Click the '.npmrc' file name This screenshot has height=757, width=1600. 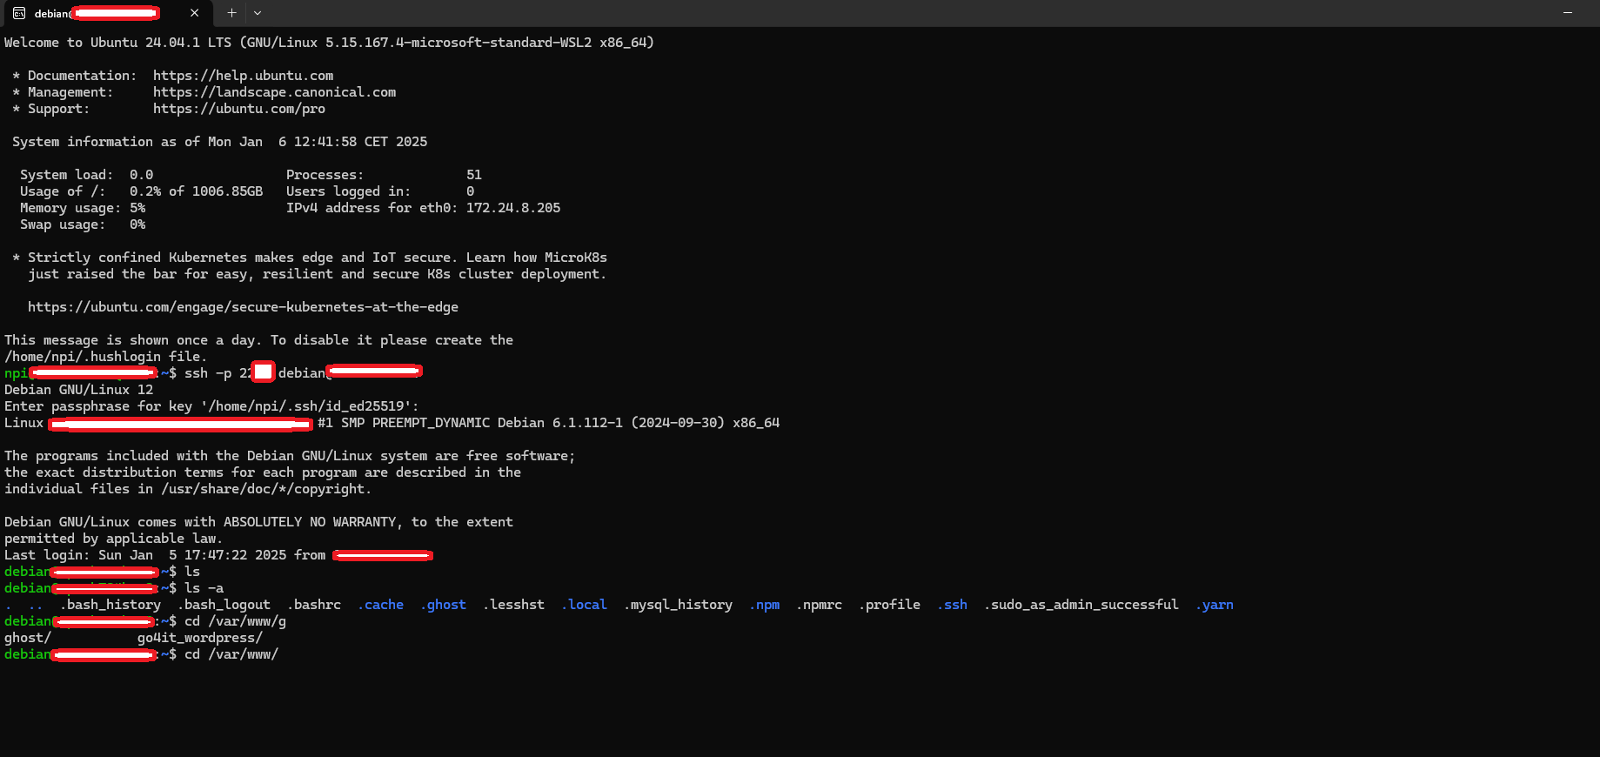[x=819, y=605]
